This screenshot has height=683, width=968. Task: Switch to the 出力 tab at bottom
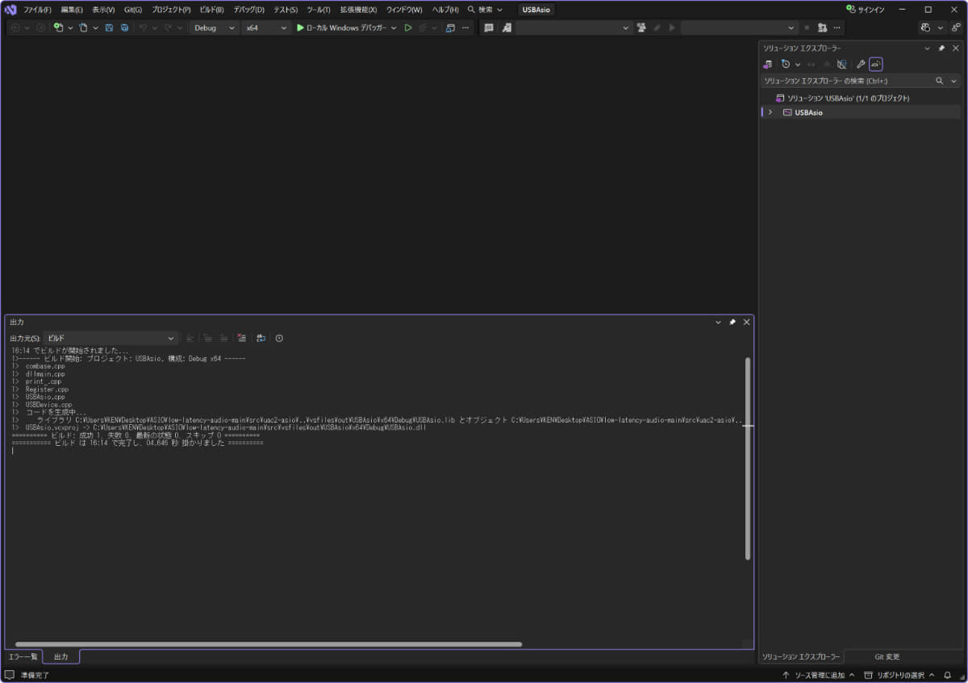coord(61,656)
